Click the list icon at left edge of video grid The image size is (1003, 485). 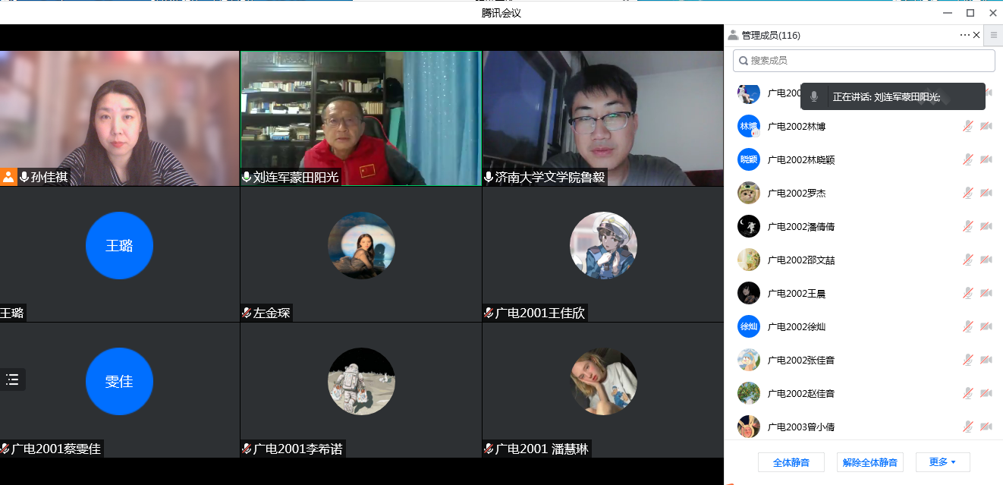click(x=12, y=379)
